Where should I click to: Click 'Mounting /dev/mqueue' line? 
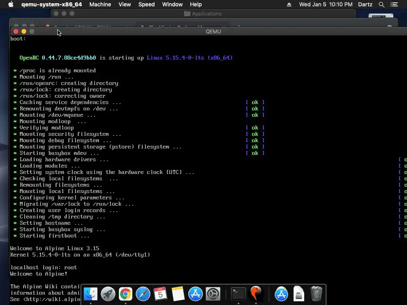58,115
